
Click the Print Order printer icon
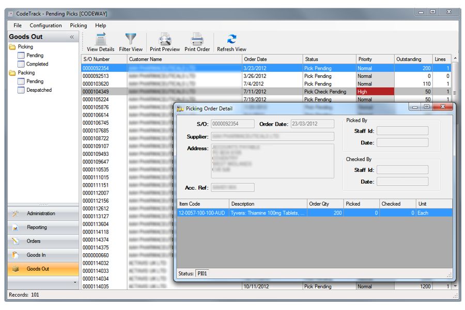pyautogui.click(x=197, y=39)
